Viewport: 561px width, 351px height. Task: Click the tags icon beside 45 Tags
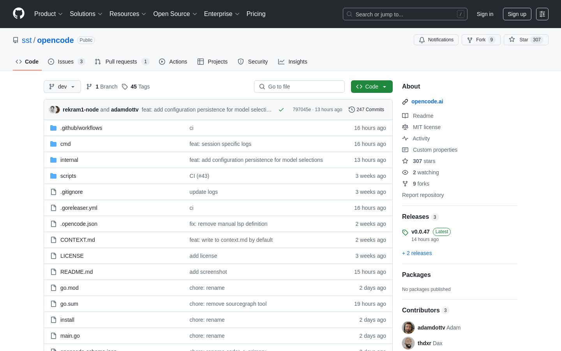[125, 87]
